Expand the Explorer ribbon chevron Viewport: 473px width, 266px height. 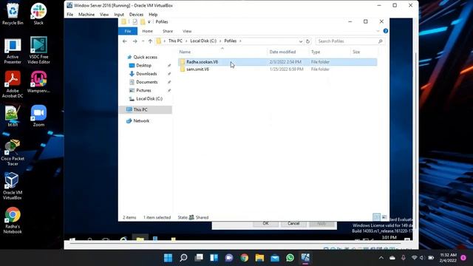pos(378,31)
